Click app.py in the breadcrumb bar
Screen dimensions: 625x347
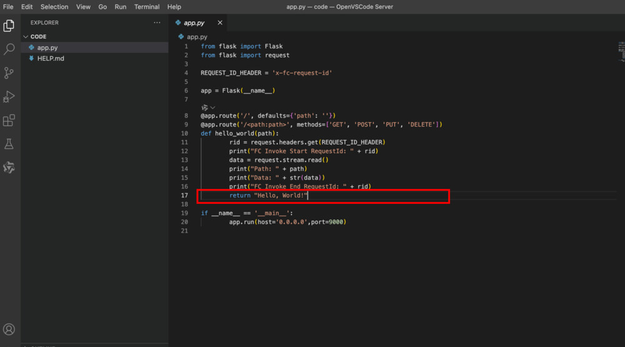pos(197,37)
